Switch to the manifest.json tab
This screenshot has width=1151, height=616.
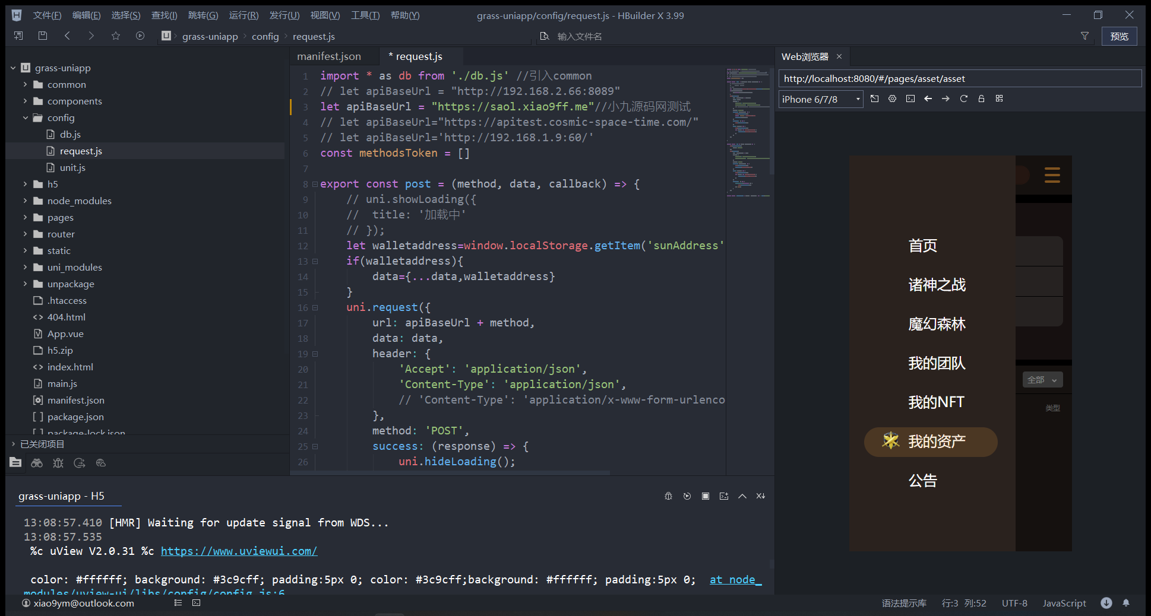click(x=329, y=56)
